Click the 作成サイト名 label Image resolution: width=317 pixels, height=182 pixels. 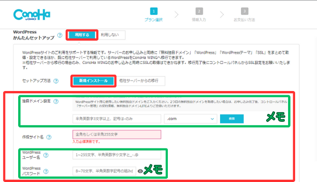tap(33, 137)
